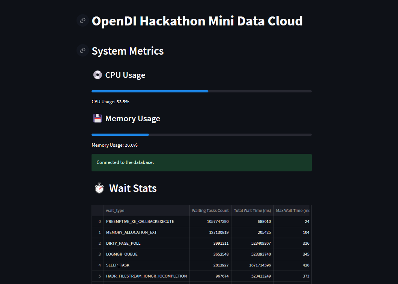Click the 688010 total wait time cell
The width and height of the screenshot is (398, 284).
(x=252, y=222)
